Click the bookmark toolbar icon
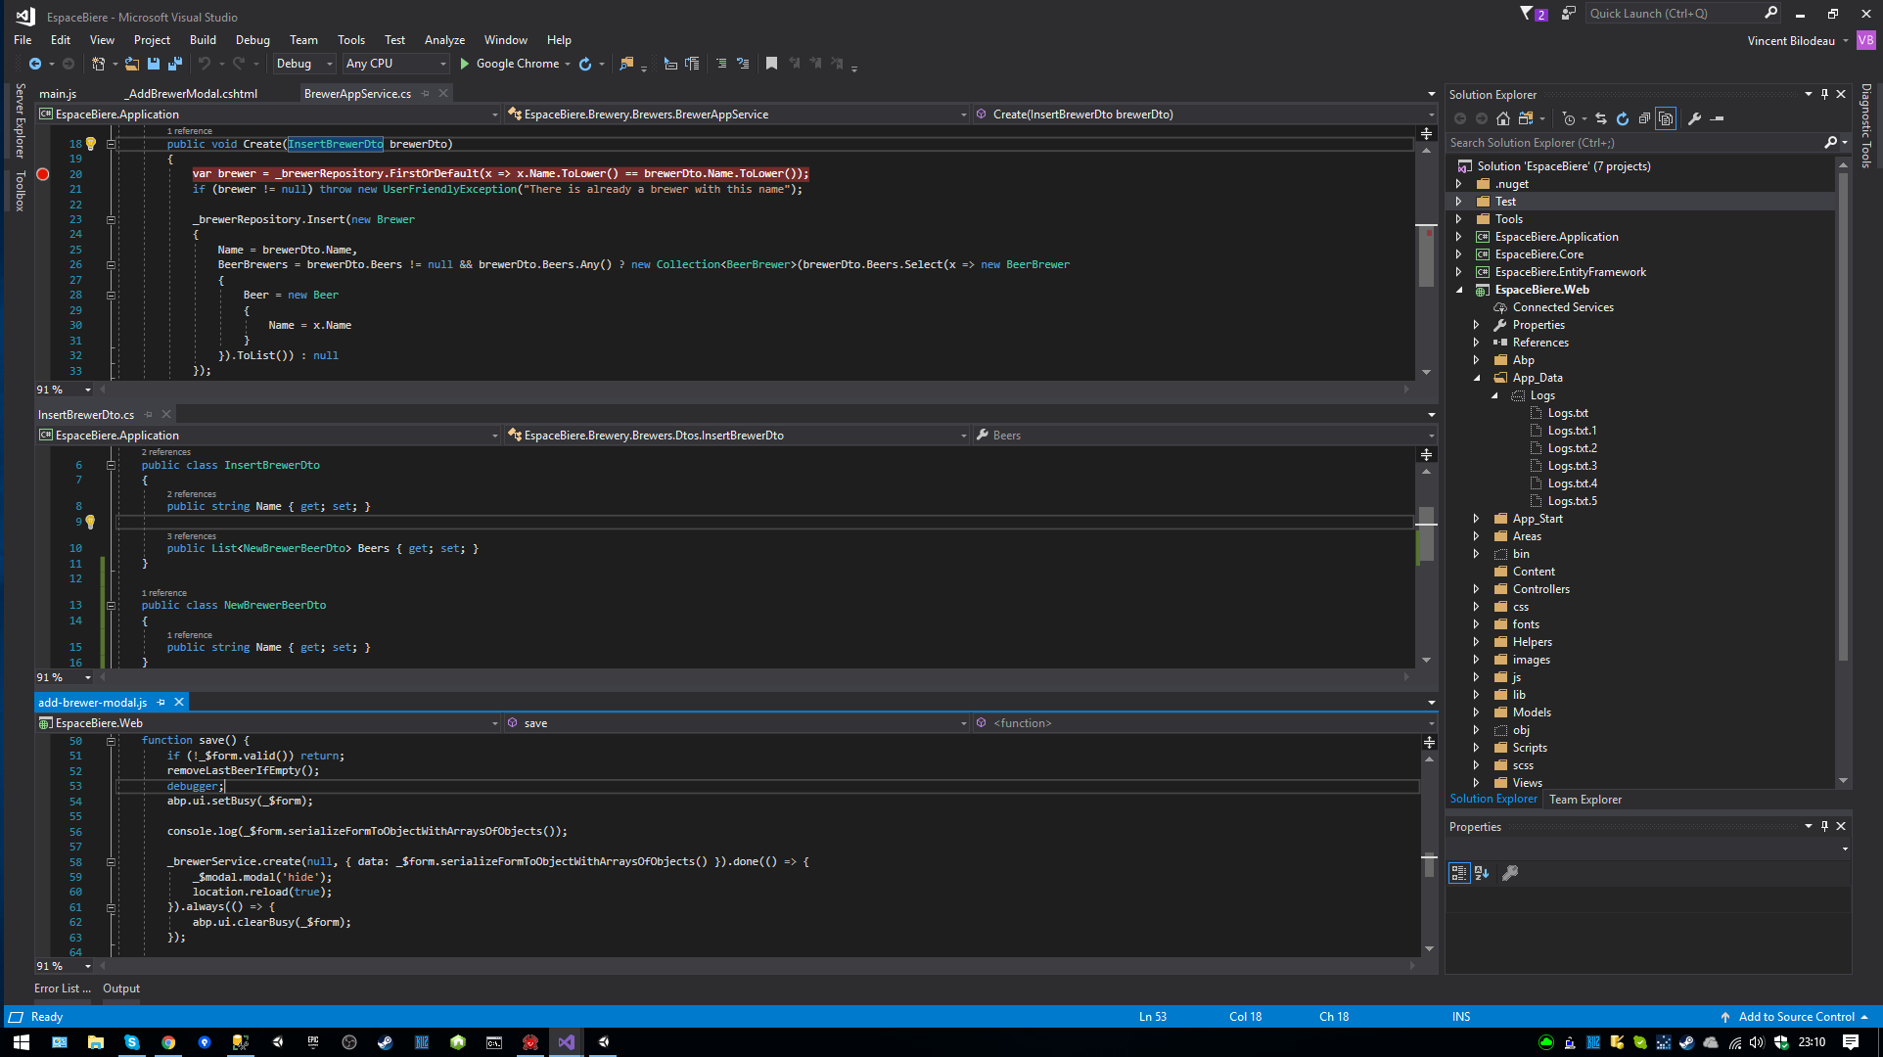This screenshot has width=1883, height=1057. click(771, 64)
